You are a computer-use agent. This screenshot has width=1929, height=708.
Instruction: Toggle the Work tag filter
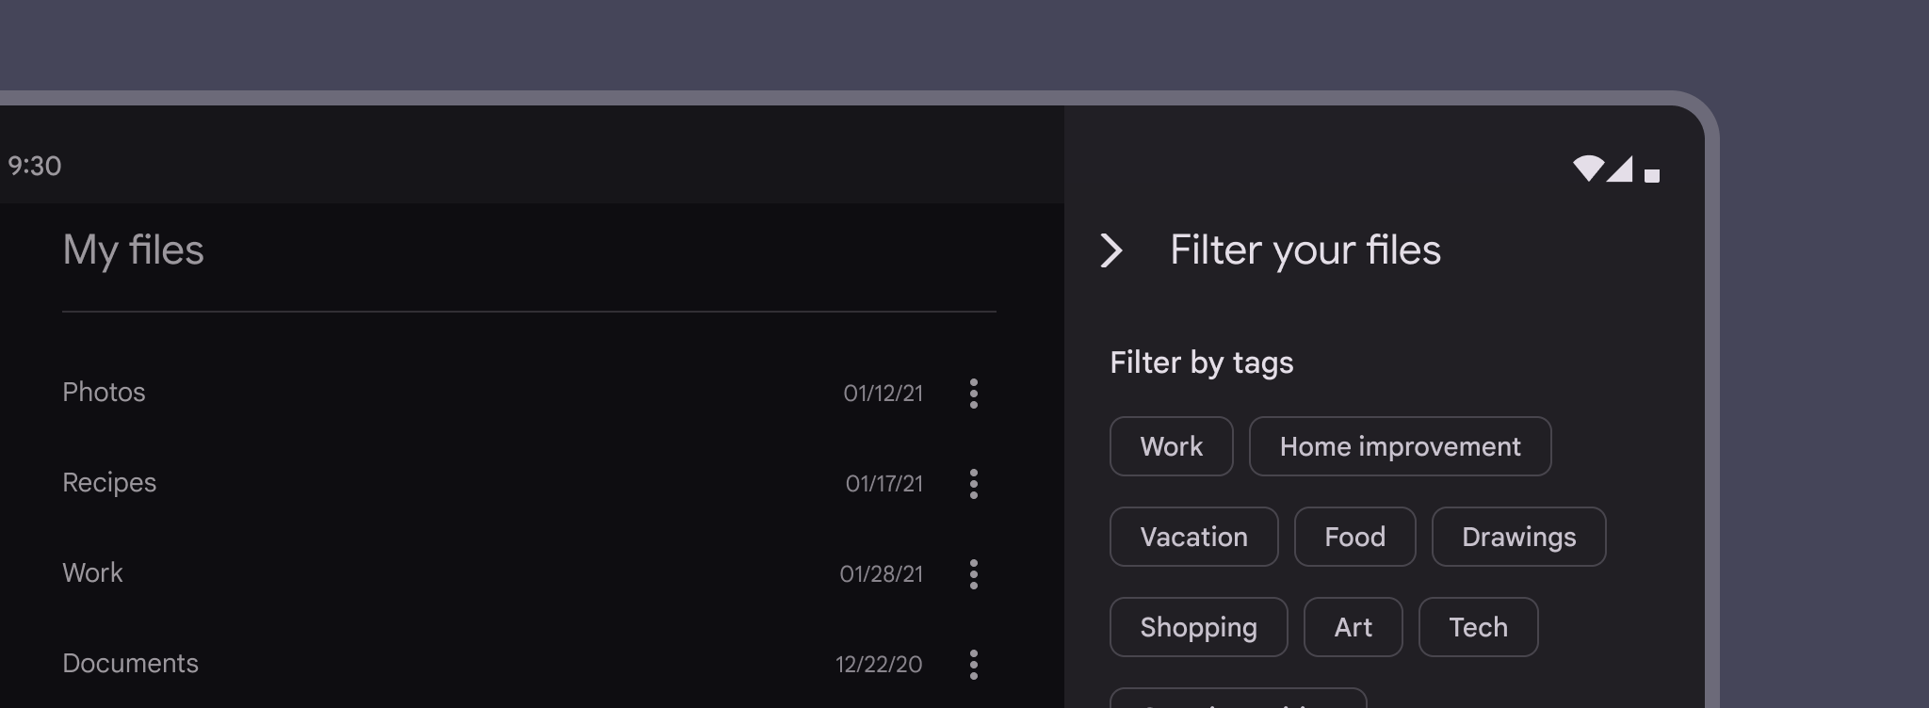click(x=1171, y=446)
